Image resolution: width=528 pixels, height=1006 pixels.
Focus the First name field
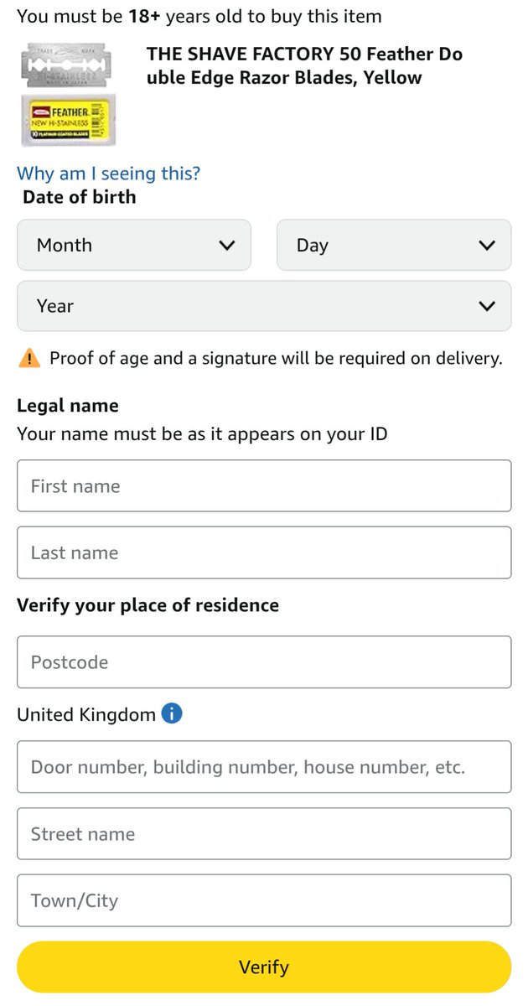[264, 485]
